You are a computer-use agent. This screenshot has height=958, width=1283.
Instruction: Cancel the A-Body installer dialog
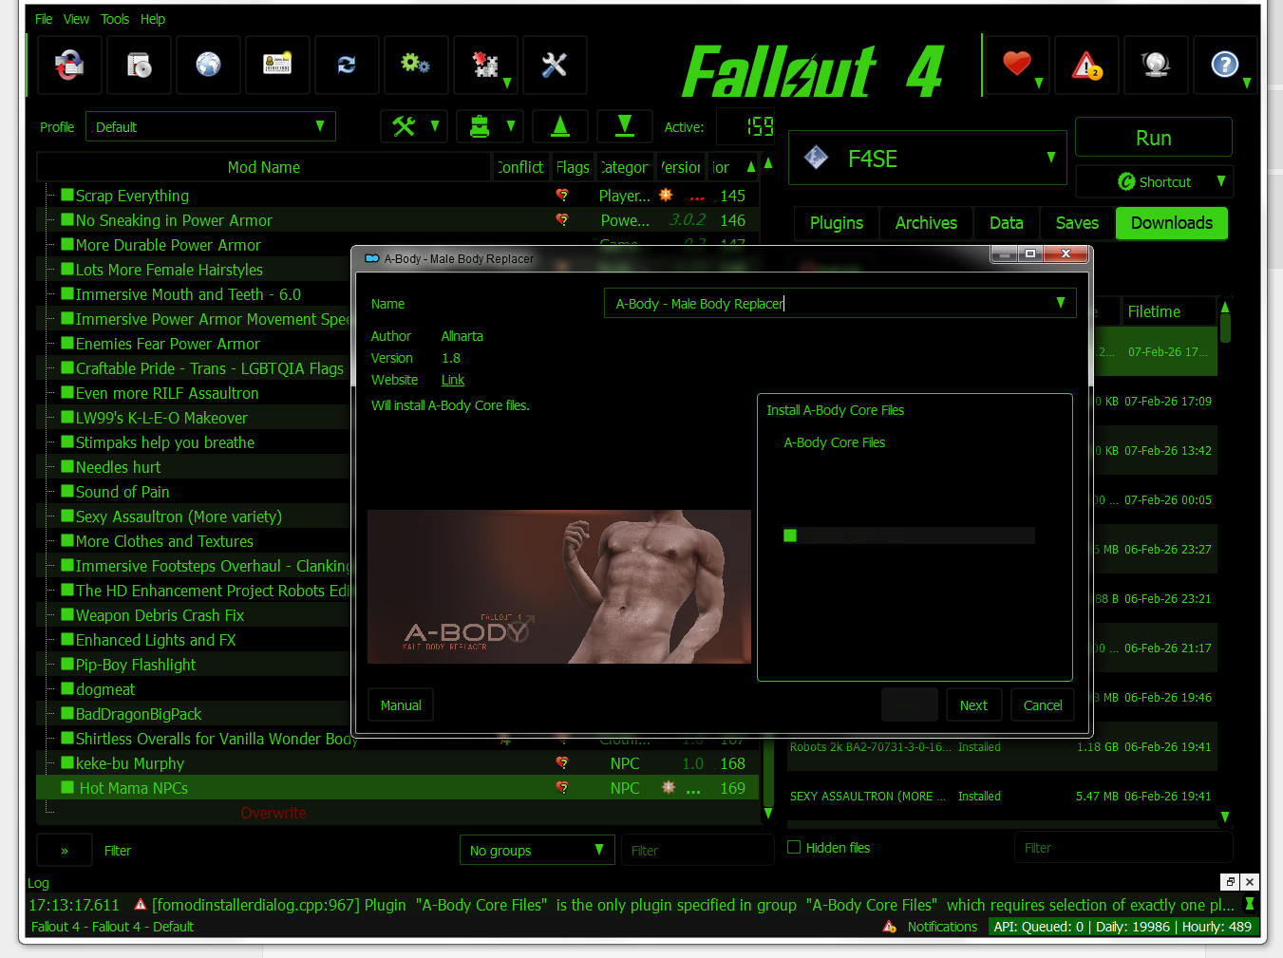(1043, 705)
